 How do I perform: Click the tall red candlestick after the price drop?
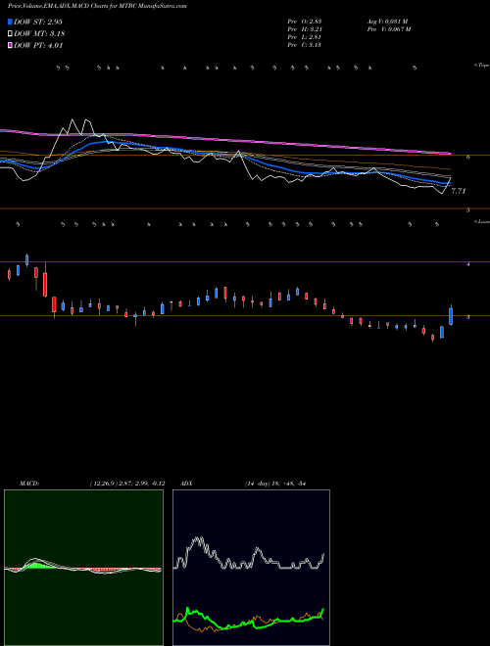45,284
